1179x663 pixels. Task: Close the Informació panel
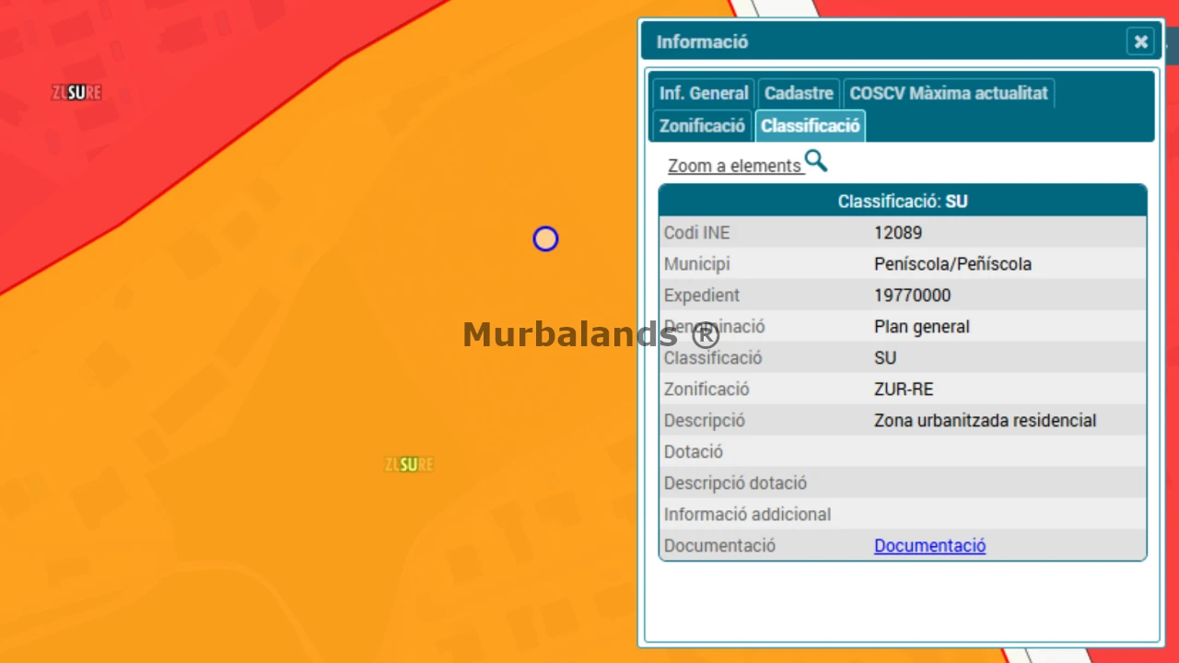coord(1140,41)
